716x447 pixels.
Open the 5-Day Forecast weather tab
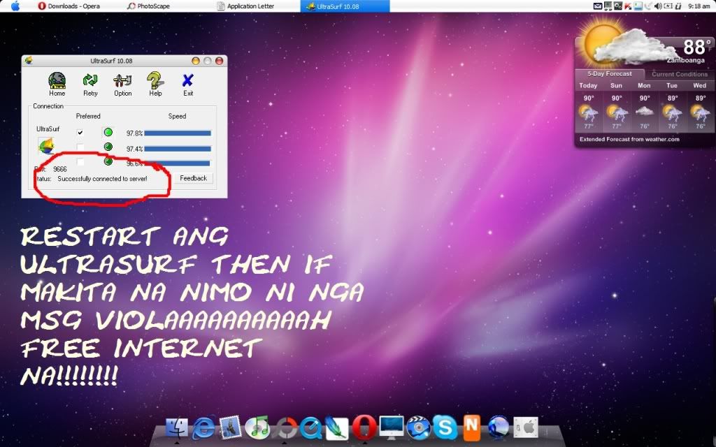tap(609, 74)
